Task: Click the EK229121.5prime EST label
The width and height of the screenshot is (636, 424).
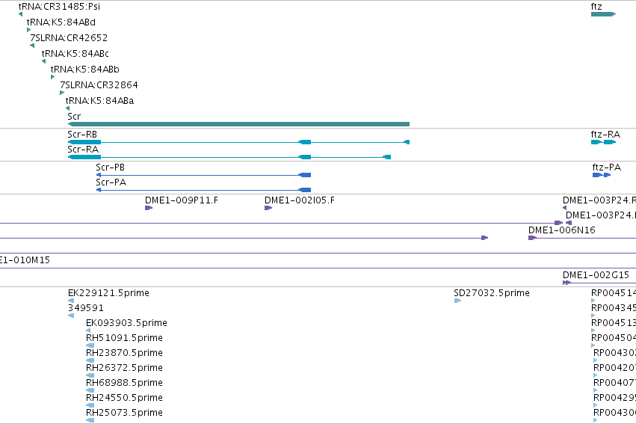Action: pos(108,293)
